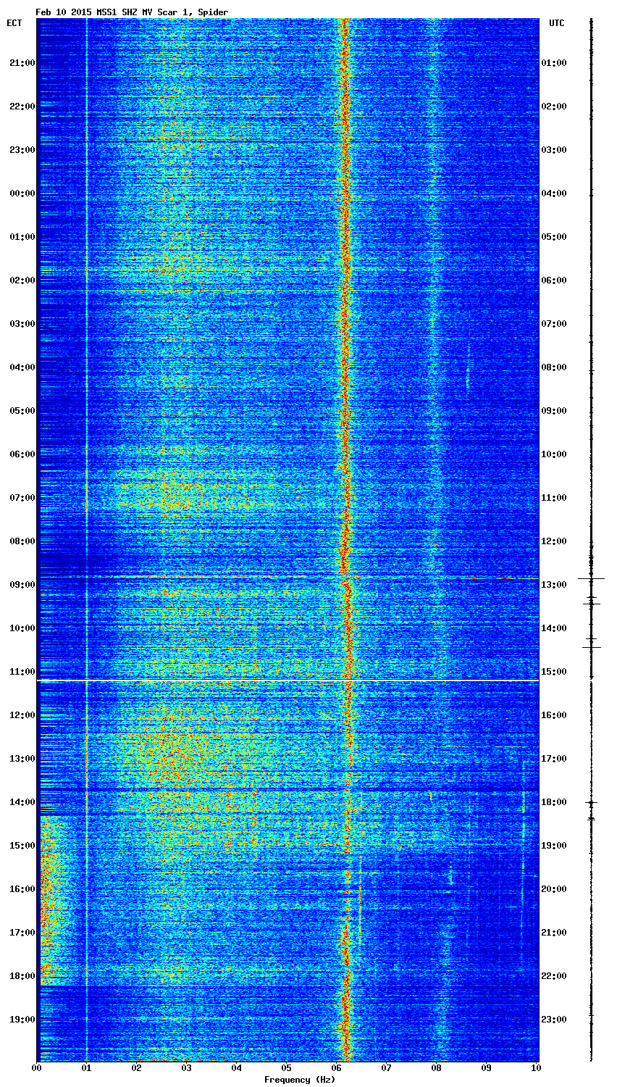Image resolution: width=617 pixels, height=1087 pixels.
Task: Click the UTC '16:00' time label
Action: (x=554, y=715)
